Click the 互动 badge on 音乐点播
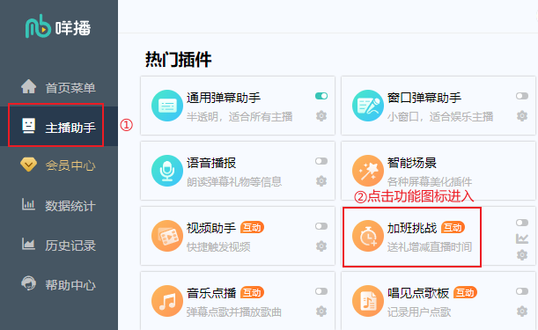 pos(252,293)
